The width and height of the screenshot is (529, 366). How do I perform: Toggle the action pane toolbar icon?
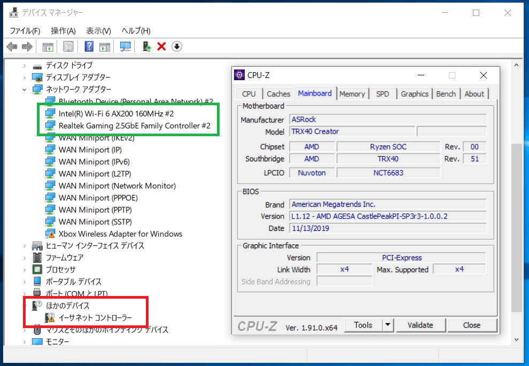[105, 46]
